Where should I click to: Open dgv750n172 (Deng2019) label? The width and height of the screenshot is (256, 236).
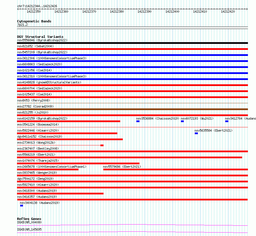(x=35, y=179)
